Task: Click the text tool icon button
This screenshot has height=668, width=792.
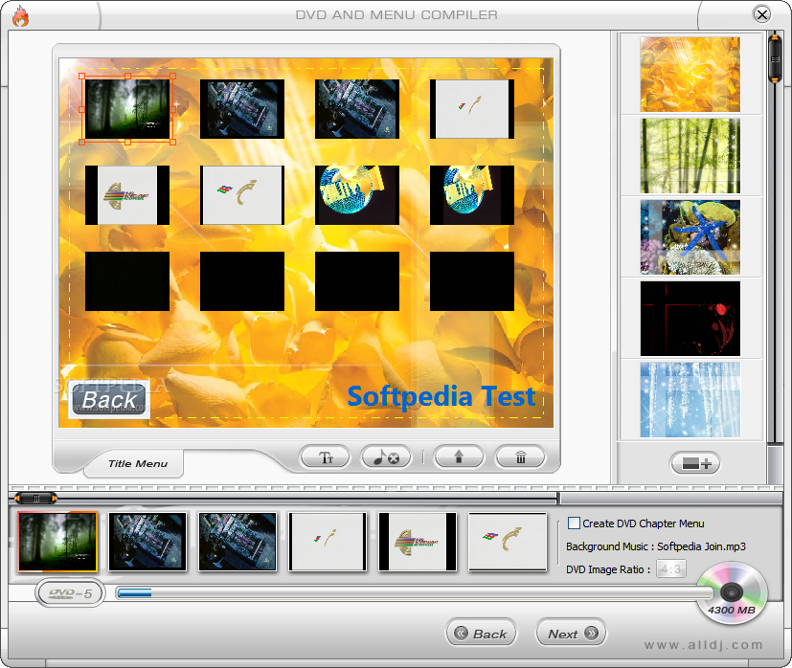Action: pyautogui.click(x=326, y=457)
